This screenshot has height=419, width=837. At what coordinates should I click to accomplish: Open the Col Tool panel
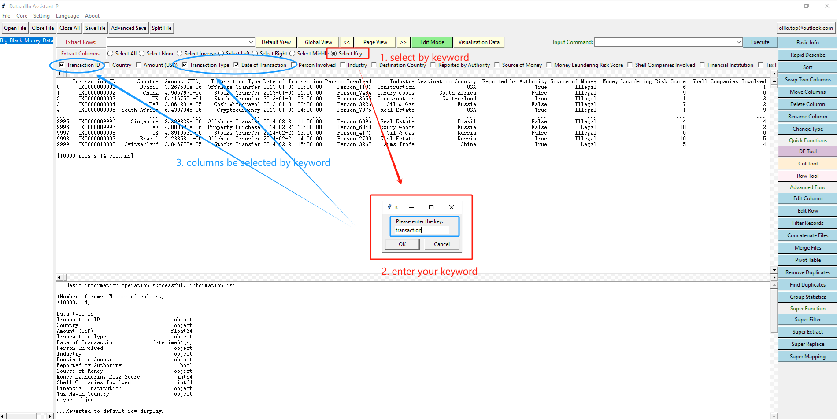click(807, 164)
